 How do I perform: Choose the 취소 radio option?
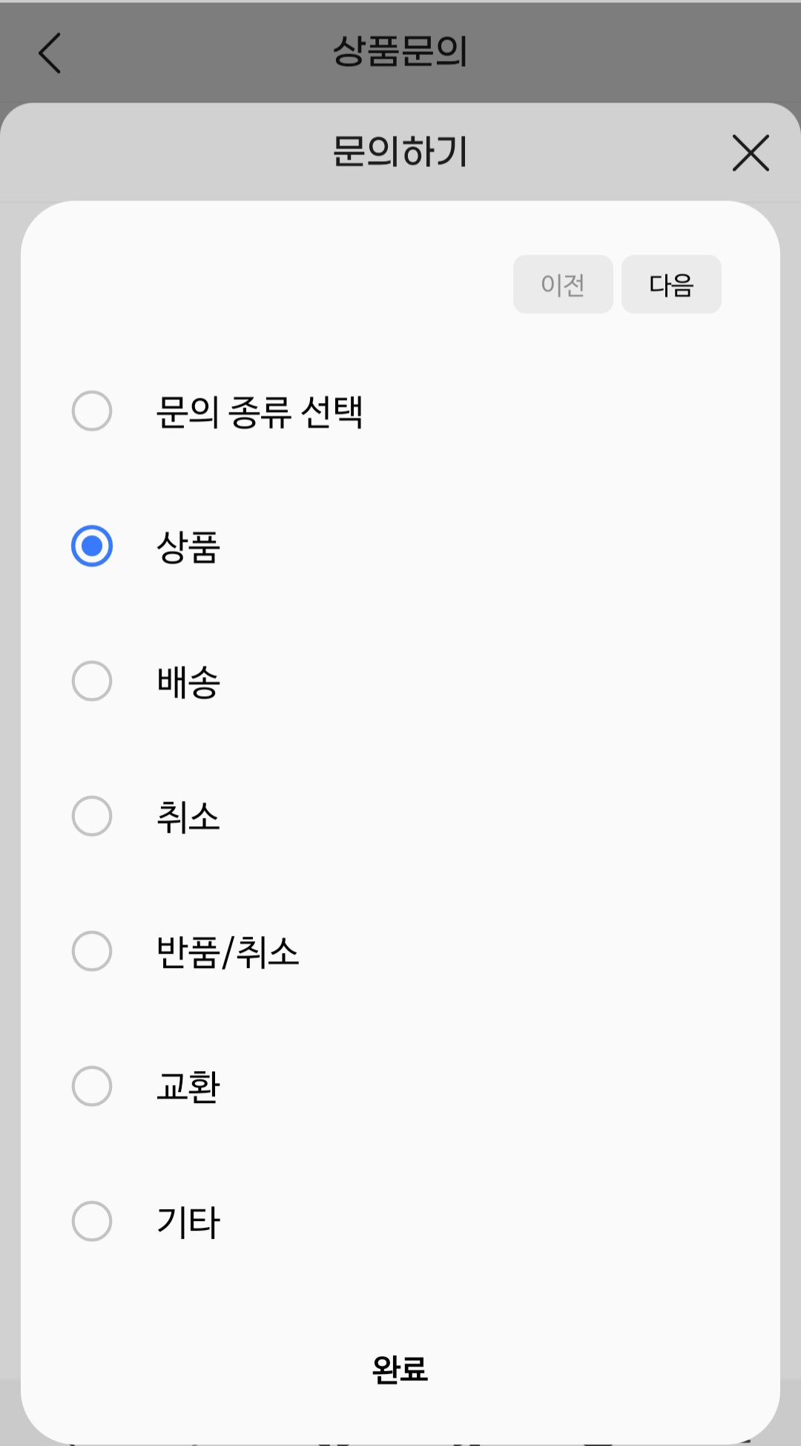click(x=92, y=817)
